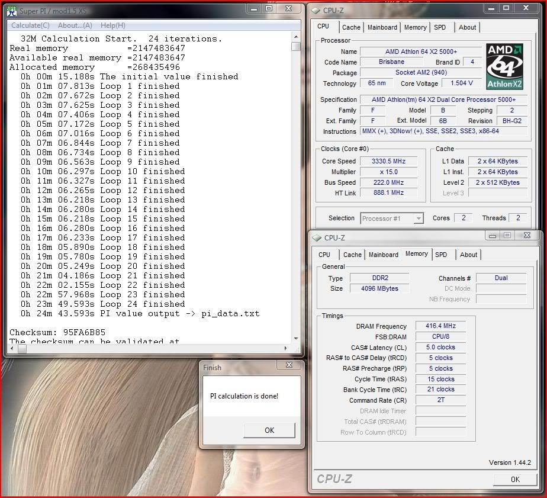547x498 pixels.
Task: Select Mainboard tab in lower CPU-Z window
Action: [384, 255]
